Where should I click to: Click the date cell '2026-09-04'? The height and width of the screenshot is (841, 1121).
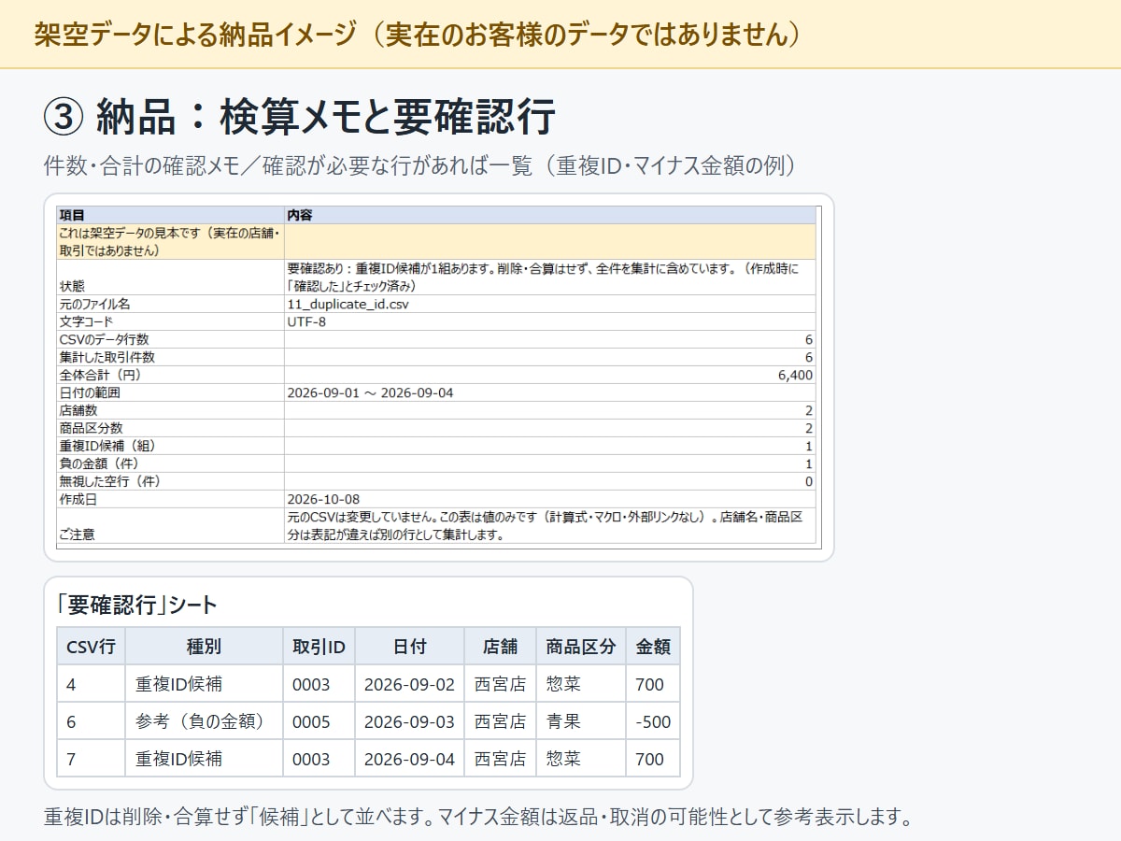(409, 759)
